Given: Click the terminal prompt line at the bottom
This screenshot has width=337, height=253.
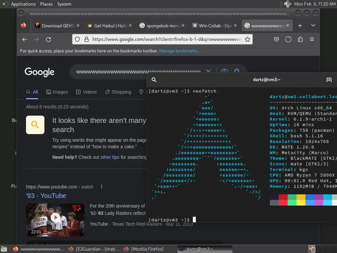Looking at the screenshot, I should pyautogui.click(x=172, y=220).
